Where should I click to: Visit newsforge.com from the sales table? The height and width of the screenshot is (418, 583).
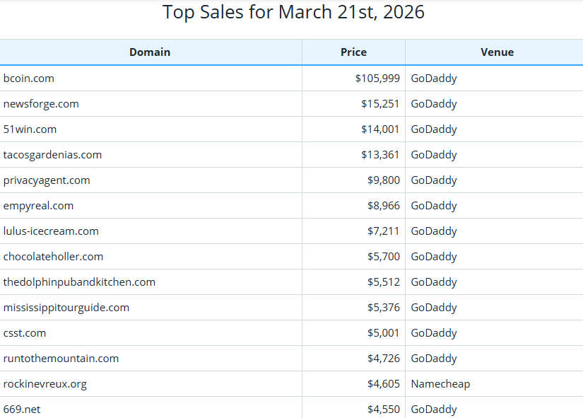41,103
